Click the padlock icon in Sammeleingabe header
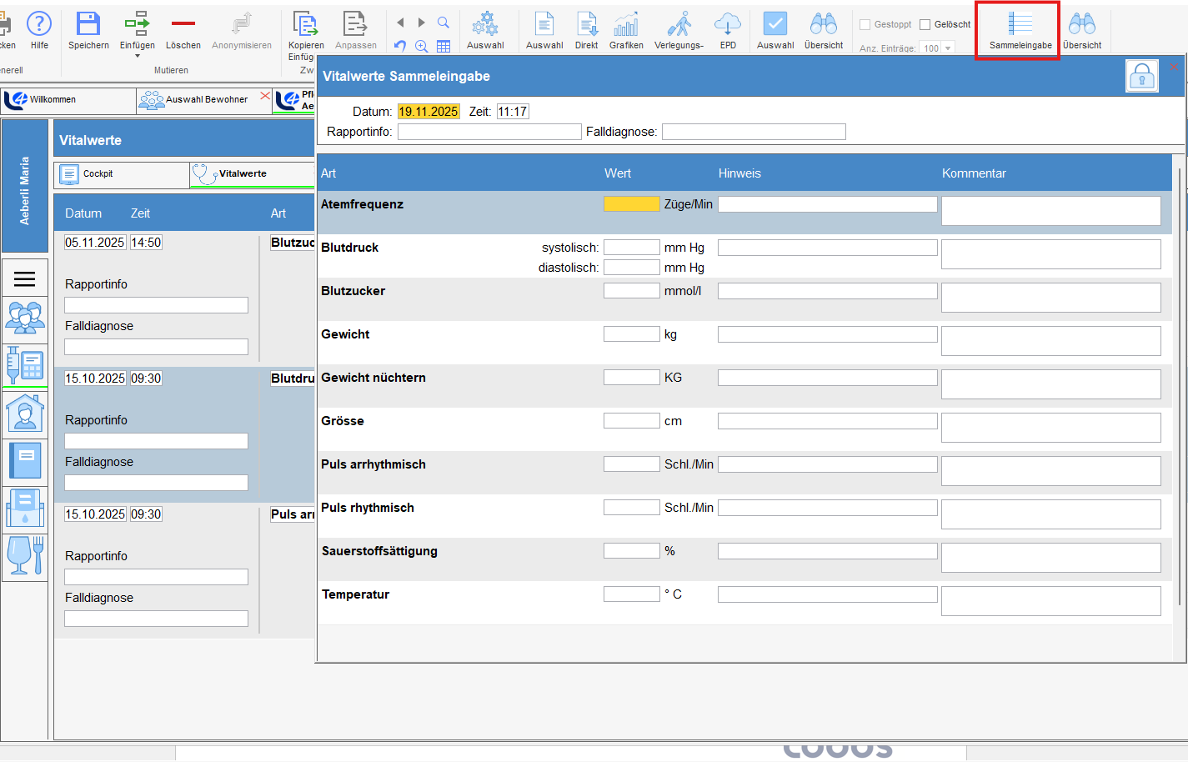Screen dimensions: 1188x762 coord(1141,77)
